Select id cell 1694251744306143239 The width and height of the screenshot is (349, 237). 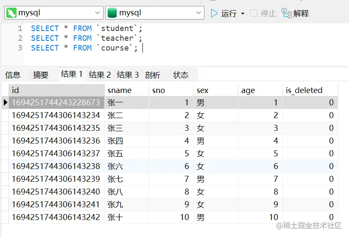(x=56, y=179)
